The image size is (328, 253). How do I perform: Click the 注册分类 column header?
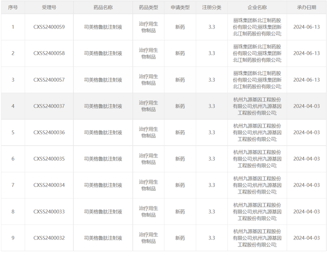point(212,7)
